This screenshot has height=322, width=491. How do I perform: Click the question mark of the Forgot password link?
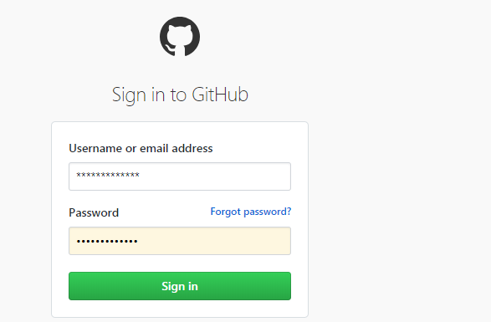pyautogui.click(x=289, y=211)
